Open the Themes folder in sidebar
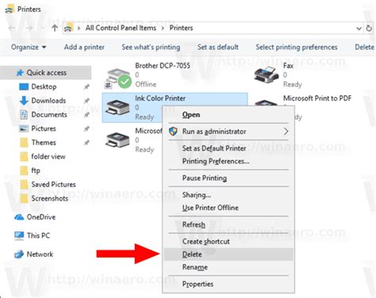The height and width of the screenshot is (298, 376). (44, 143)
